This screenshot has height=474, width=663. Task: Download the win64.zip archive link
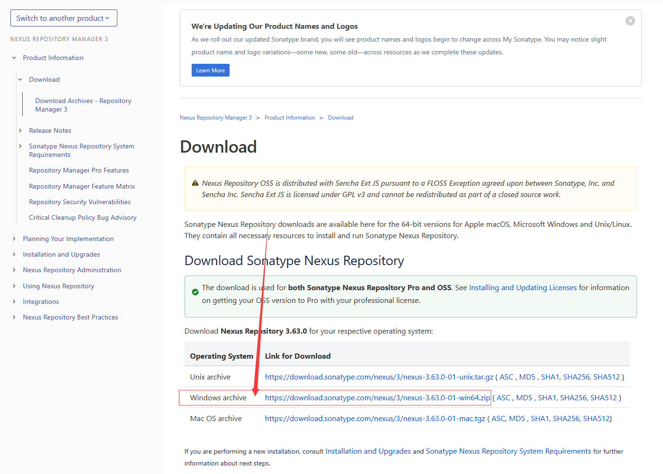pos(378,397)
